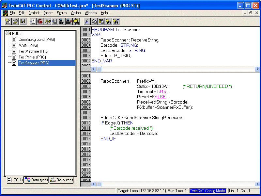Click line number 0010 in code gutter
Screen dimensions: 261x196
point(86,123)
